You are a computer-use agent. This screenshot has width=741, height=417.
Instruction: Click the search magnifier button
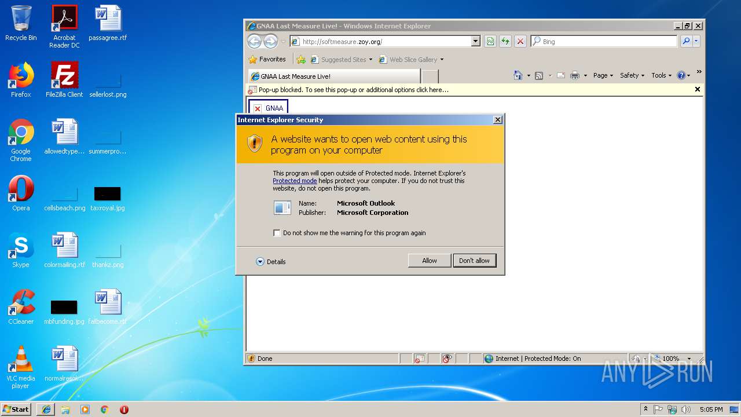686,42
